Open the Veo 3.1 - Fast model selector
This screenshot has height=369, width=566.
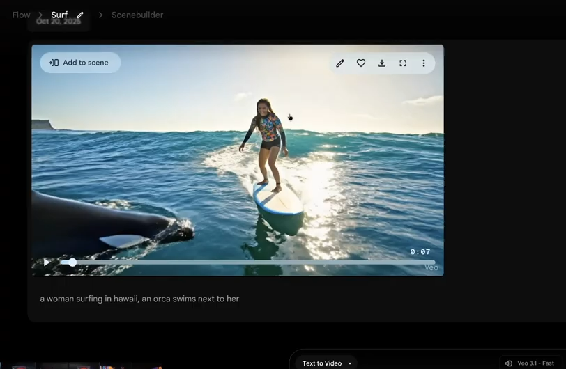point(540,363)
